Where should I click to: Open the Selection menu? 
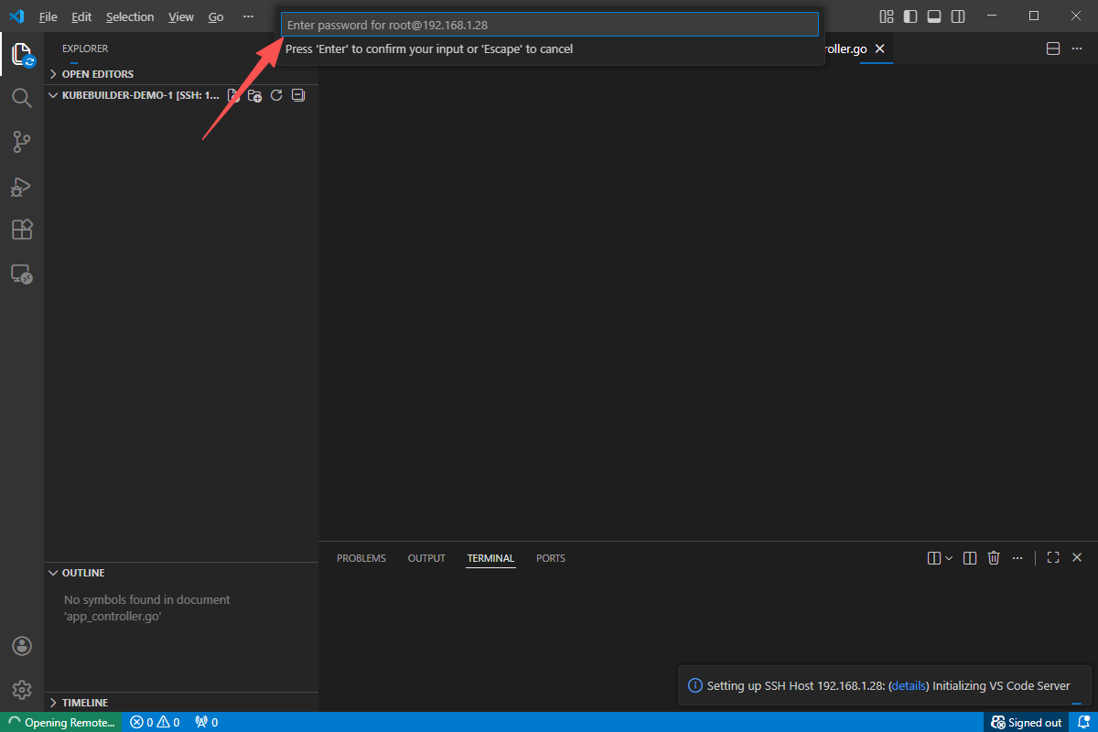tap(130, 16)
